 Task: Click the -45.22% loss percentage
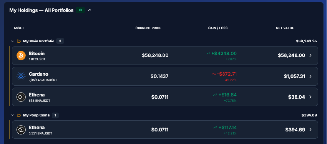point(230,80)
